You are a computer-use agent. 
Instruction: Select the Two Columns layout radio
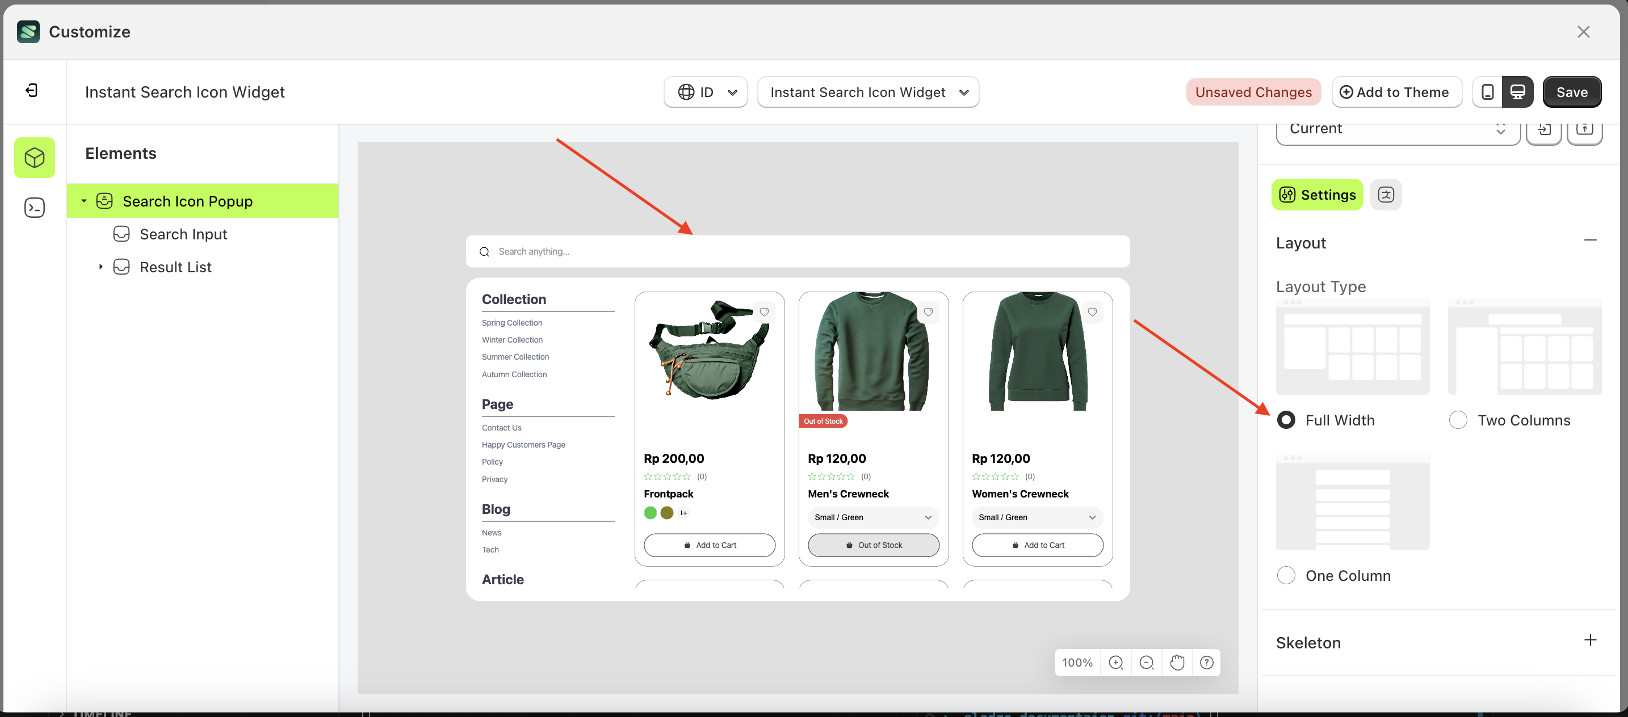click(x=1457, y=420)
